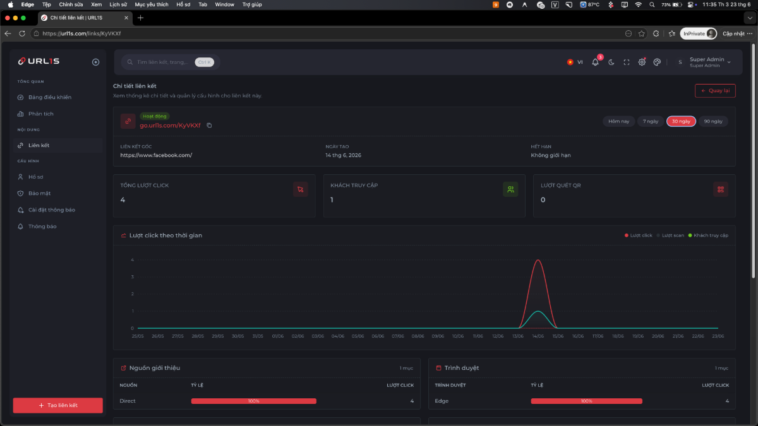Click the address bar ellipsis icon beside the star
758x426 pixels.
[629, 33]
